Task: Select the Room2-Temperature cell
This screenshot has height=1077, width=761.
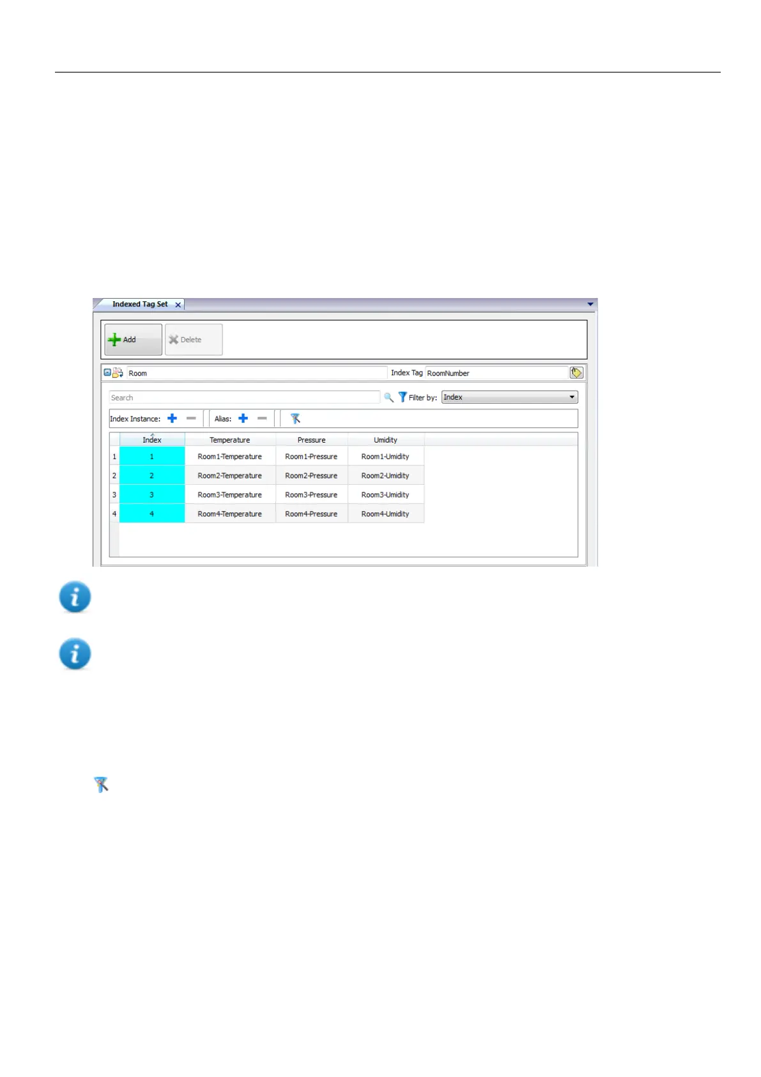Action: (x=230, y=475)
